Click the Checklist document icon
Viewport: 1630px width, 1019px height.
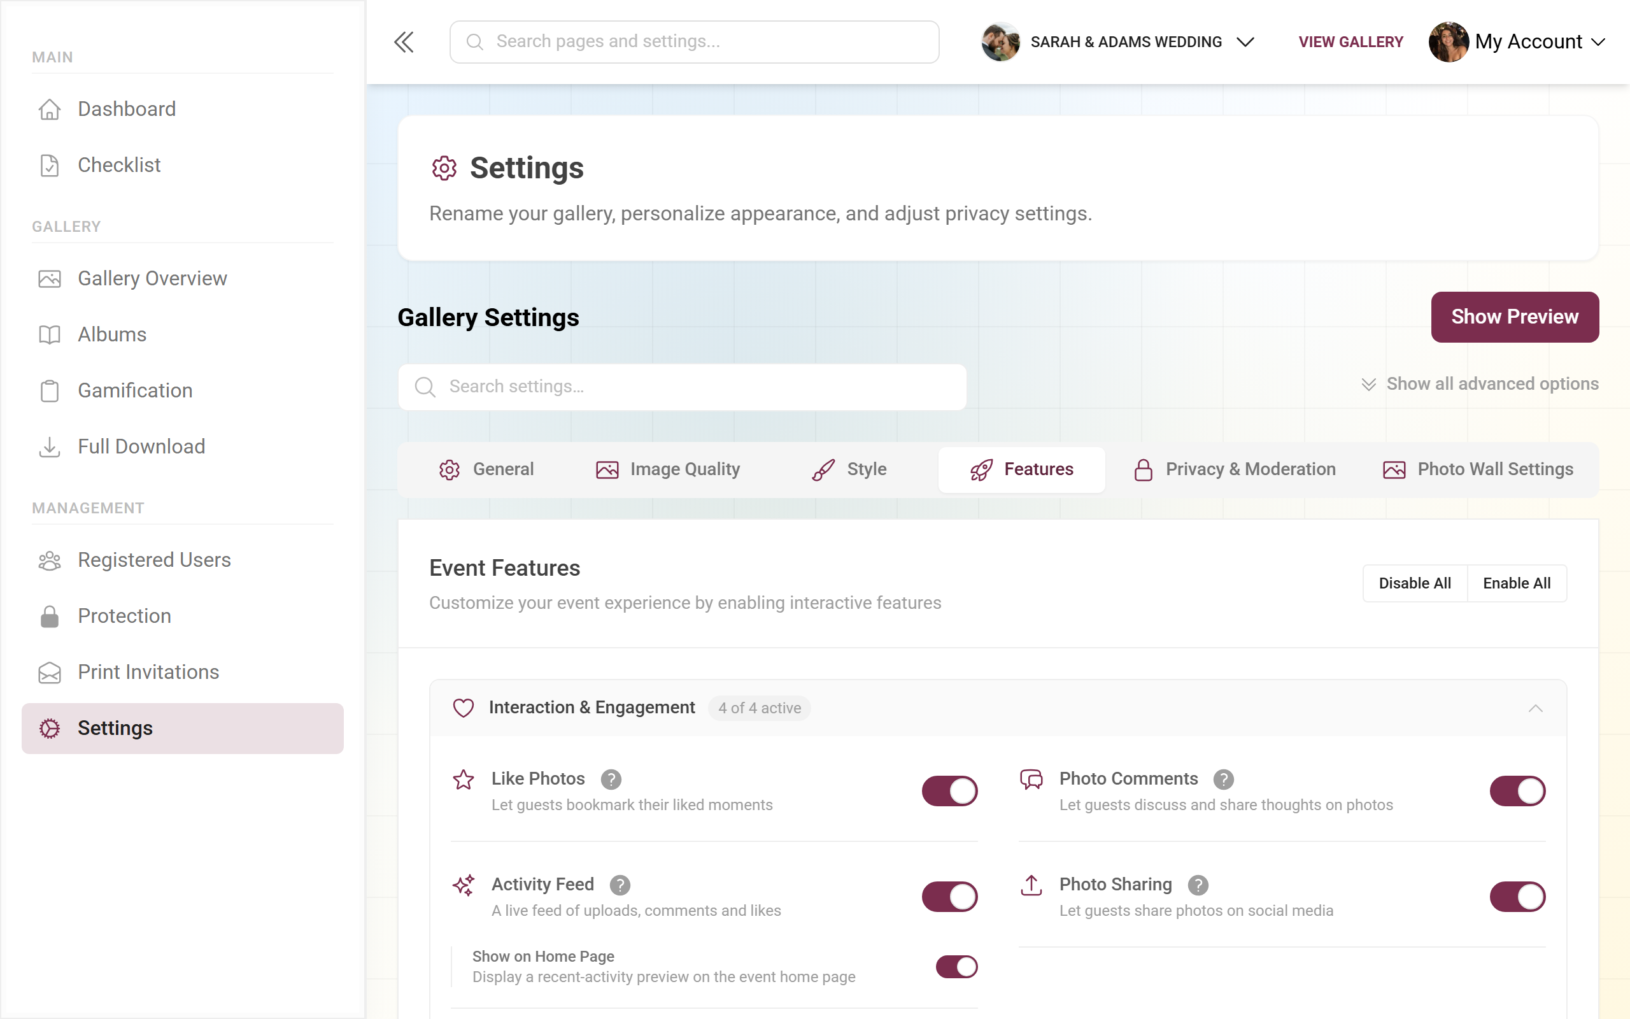pyautogui.click(x=49, y=165)
